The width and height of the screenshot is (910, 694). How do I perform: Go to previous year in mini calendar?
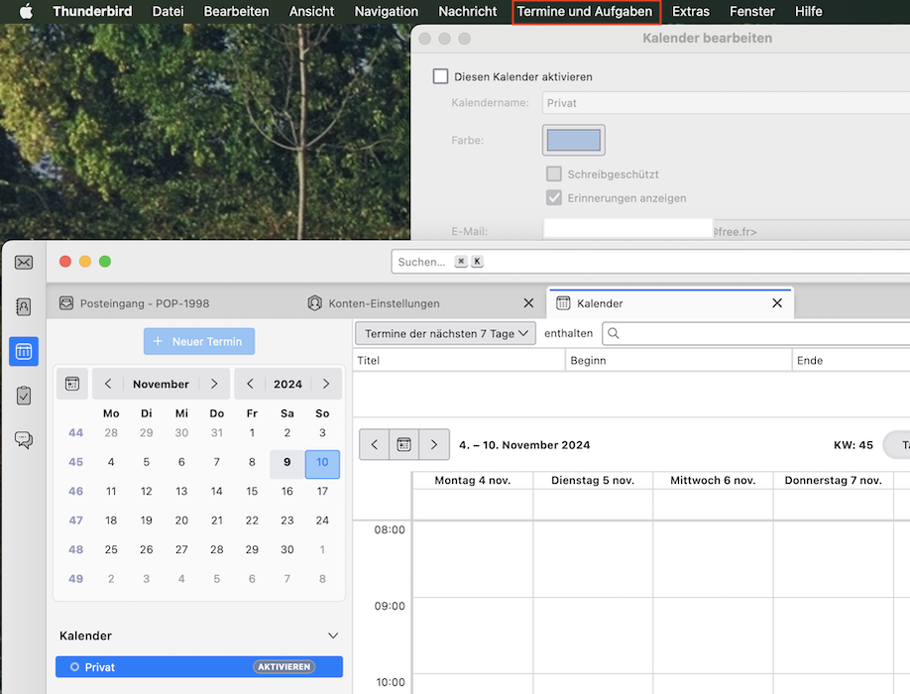pyautogui.click(x=251, y=384)
